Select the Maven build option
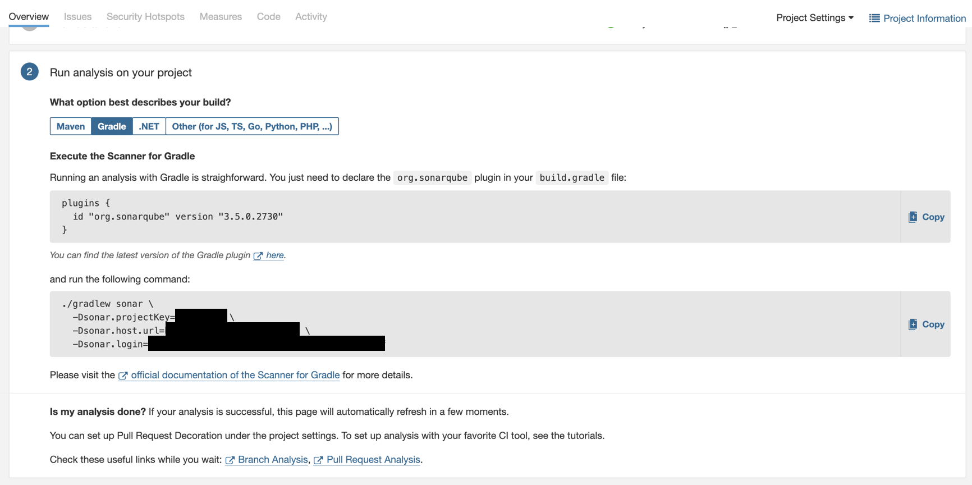The height and width of the screenshot is (485, 972). coord(71,126)
